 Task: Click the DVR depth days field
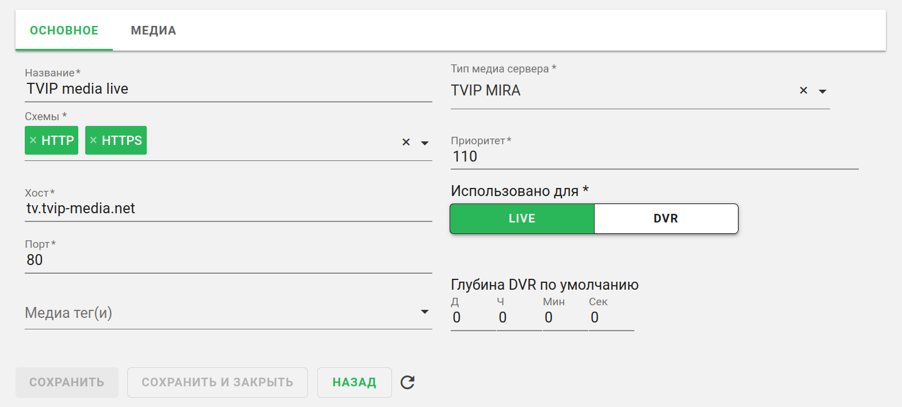pos(472,318)
